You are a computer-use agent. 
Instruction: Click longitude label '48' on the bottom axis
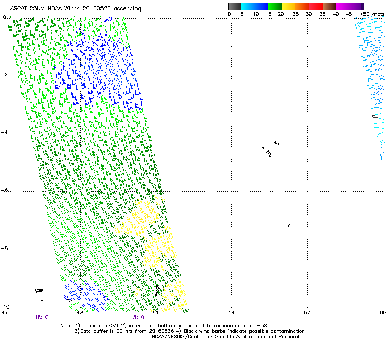click(79, 313)
